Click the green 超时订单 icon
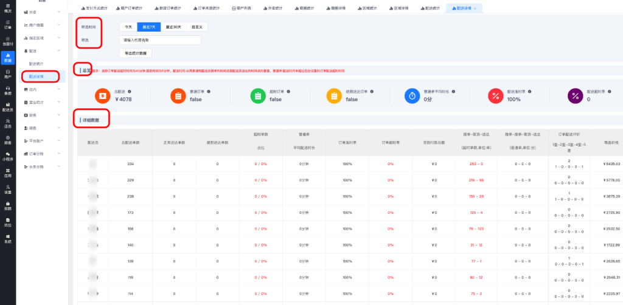 click(x=257, y=95)
